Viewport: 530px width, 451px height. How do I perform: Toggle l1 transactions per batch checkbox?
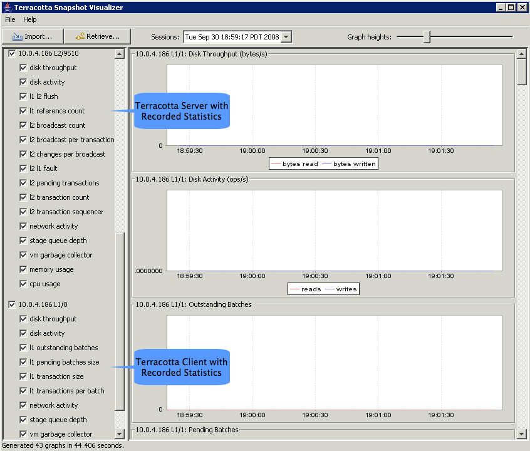23,391
